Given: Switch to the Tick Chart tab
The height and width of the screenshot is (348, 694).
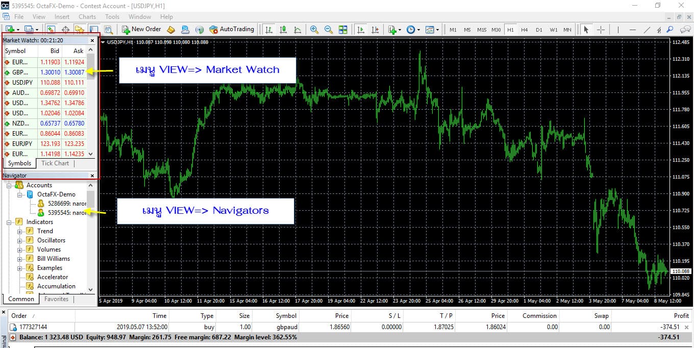Looking at the screenshot, I should pyautogui.click(x=55, y=163).
